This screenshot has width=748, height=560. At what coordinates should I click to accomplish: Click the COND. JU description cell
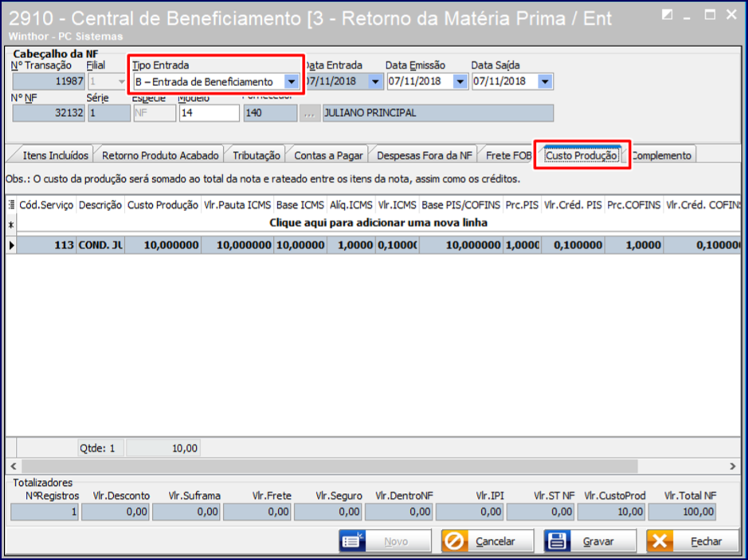click(100, 245)
